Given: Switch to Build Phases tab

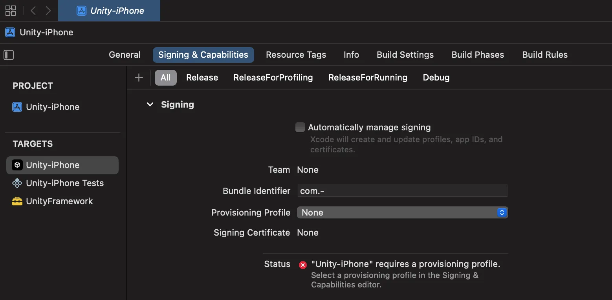Looking at the screenshot, I should pos(478,55).
